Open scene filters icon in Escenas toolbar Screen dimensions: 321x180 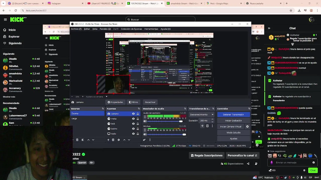(83, 140)
